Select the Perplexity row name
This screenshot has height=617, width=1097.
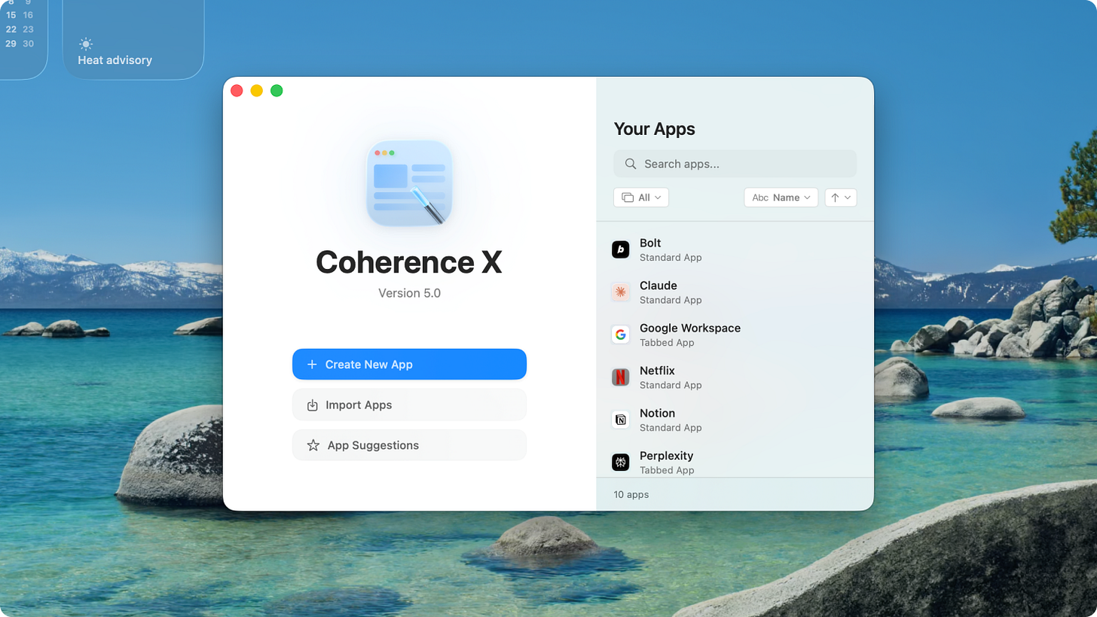click(x=666, y=456)
